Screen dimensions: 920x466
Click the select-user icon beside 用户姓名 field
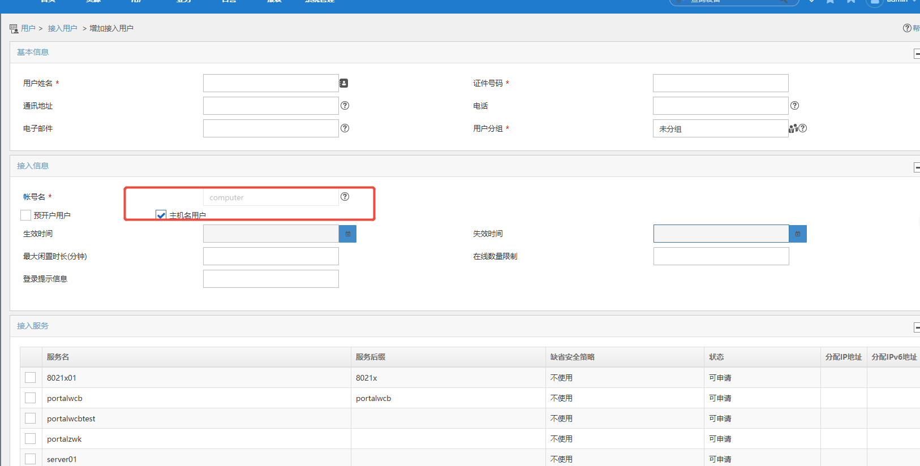(343, 83)
